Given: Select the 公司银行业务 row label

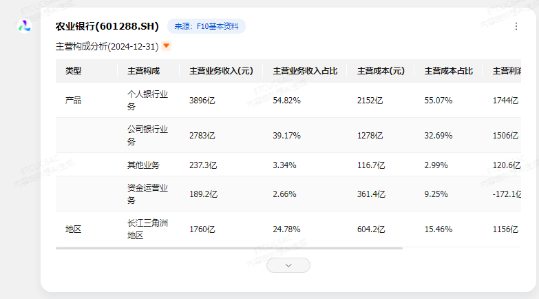Looking at the screenshot, I should click(x=147, y=135).
